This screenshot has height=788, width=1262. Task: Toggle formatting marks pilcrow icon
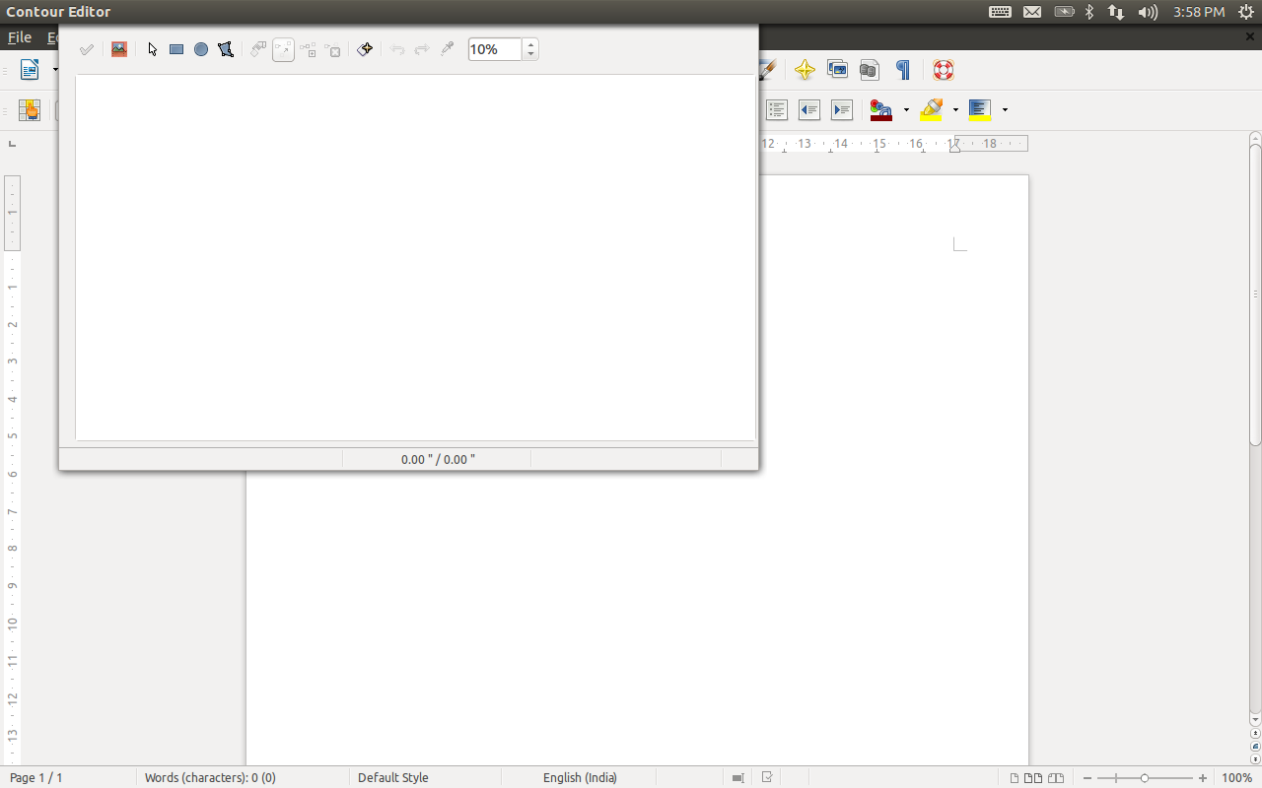pyautogui.click(x=902, y=70)
